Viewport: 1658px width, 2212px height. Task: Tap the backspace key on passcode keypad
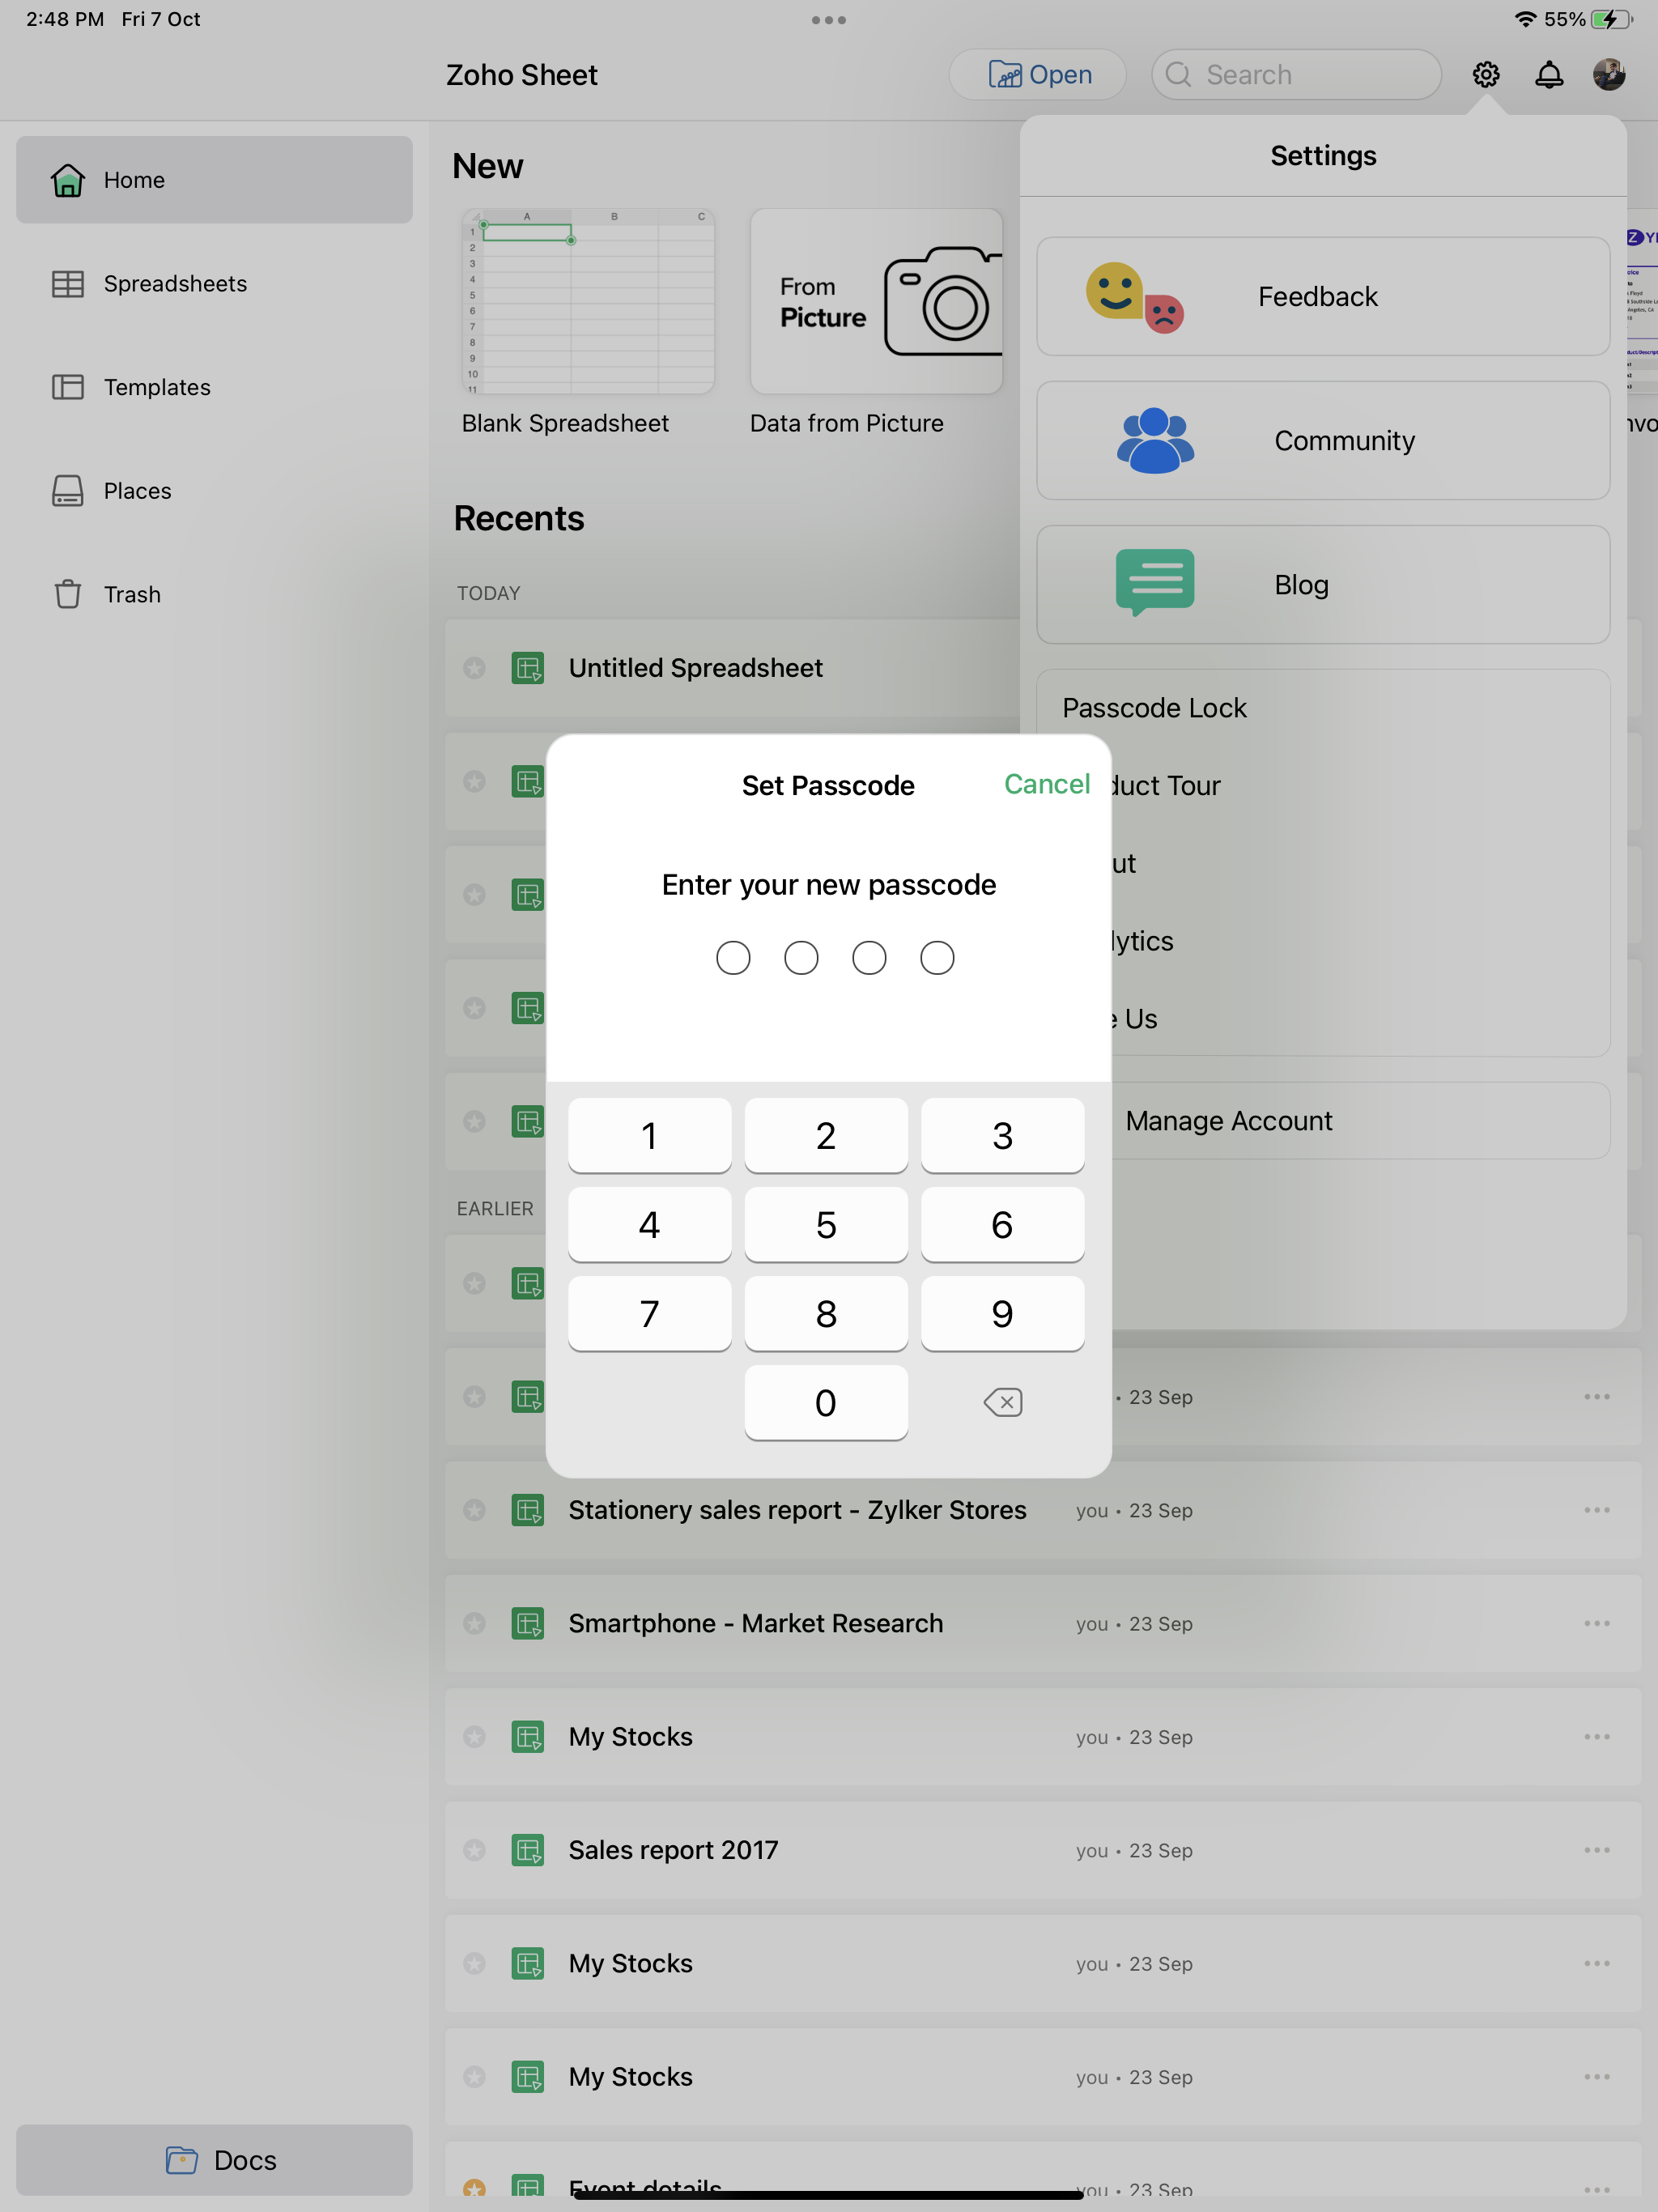[1002, 1402]
